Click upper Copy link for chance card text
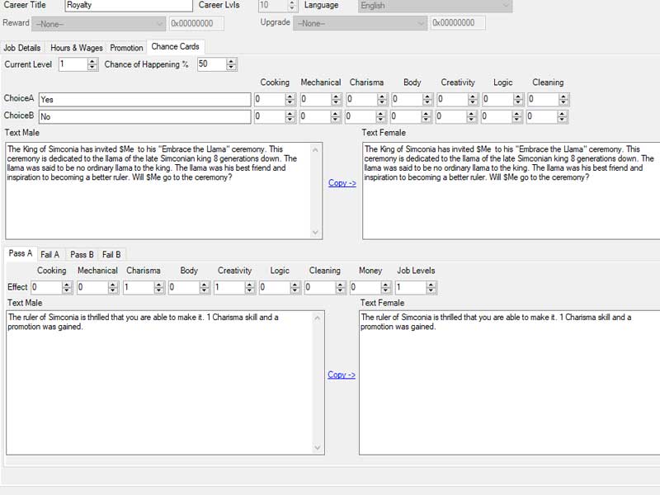The height and width of the screenshot is (495, 660). [342, 183]
